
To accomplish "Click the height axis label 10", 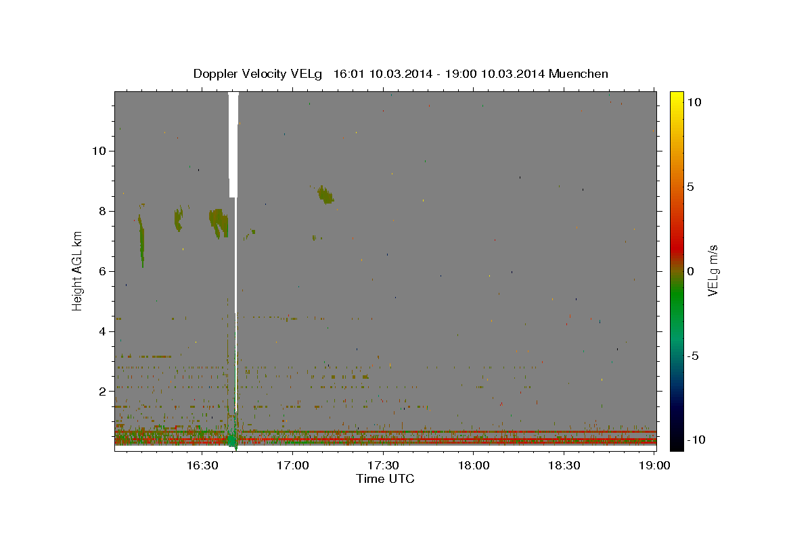I will pyautogui.click(x=100, y=151).
